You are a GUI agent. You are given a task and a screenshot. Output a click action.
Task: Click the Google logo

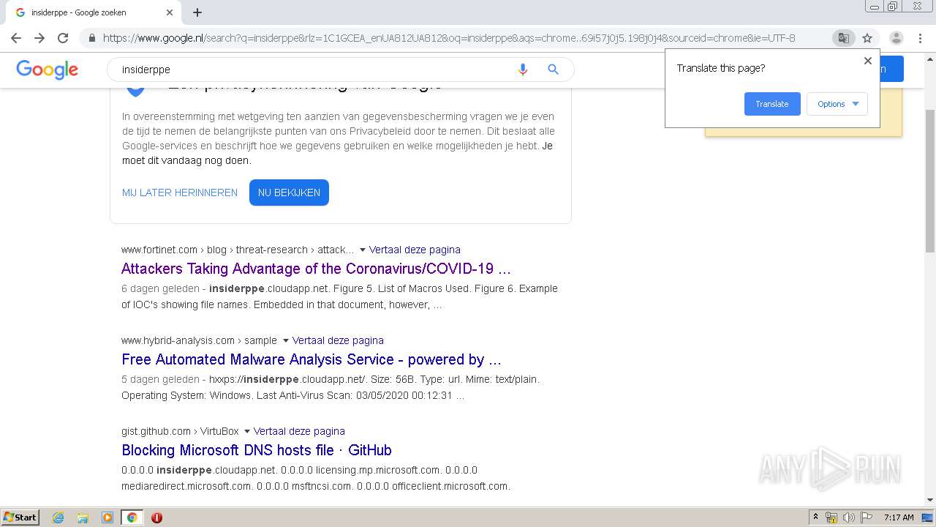(x=48, y=70)
